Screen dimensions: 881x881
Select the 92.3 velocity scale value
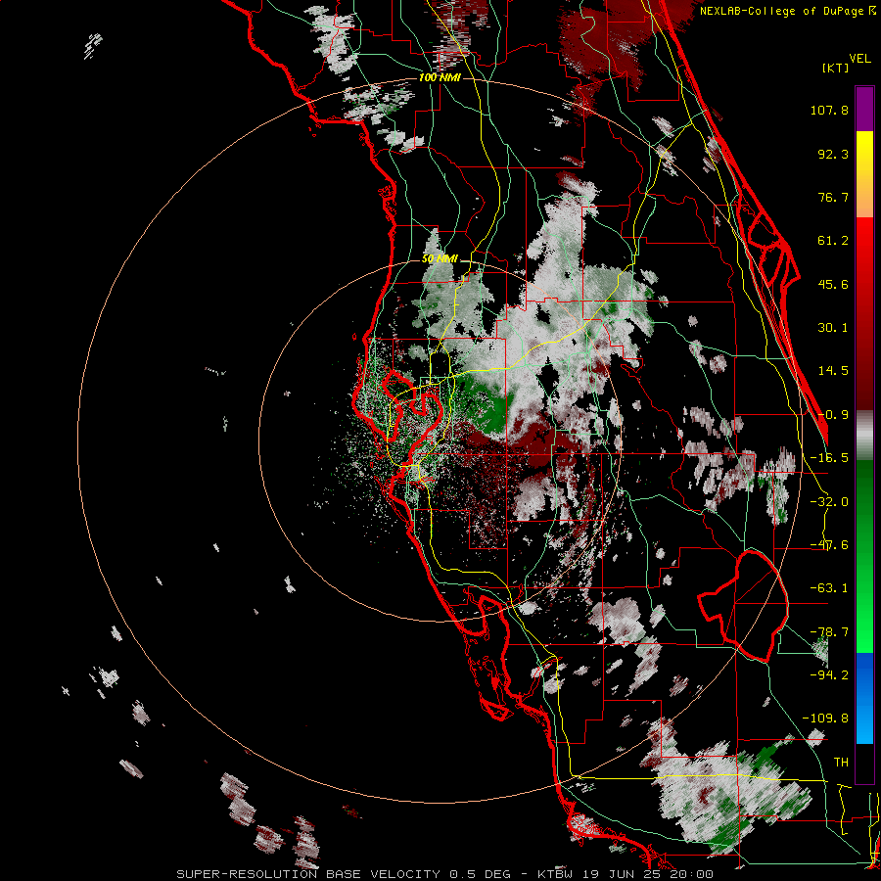pyautogui.click(x=833, y=154)
